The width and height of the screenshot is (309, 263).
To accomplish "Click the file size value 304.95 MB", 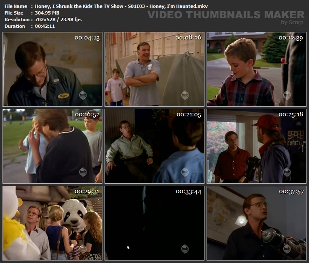I will (47, 13).
